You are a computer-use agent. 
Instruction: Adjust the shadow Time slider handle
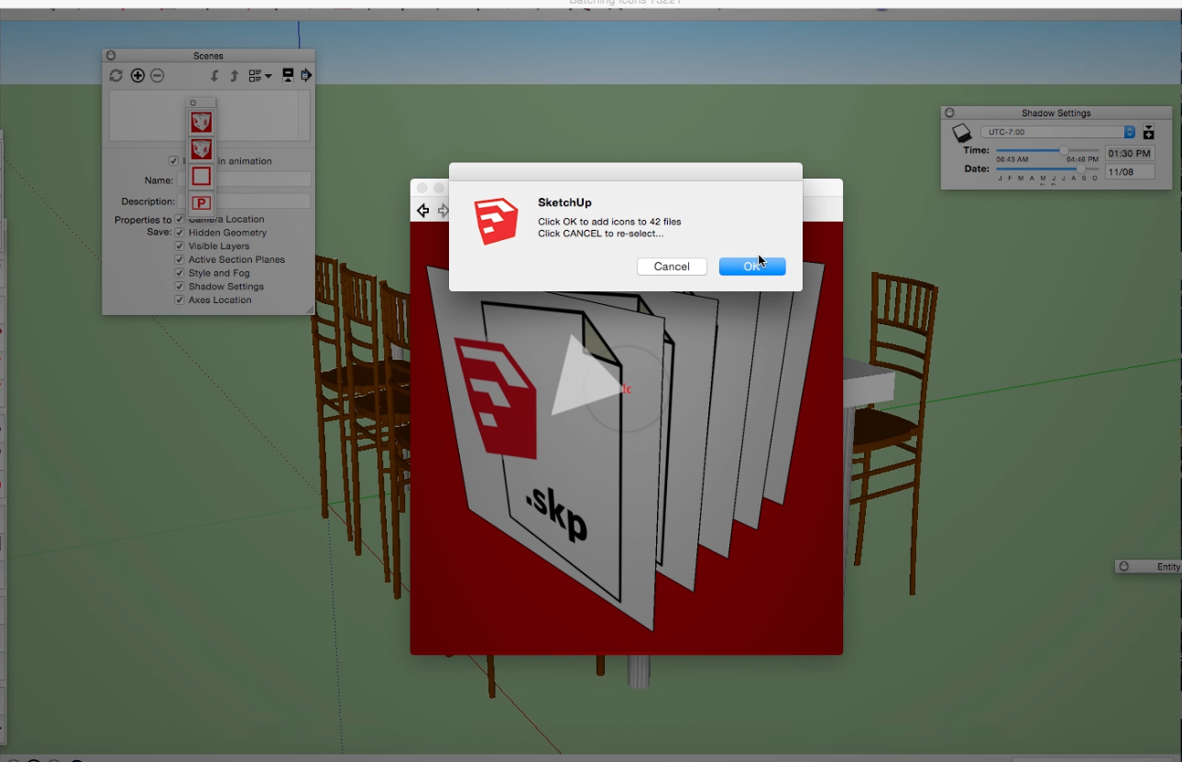pos(1064,150)
